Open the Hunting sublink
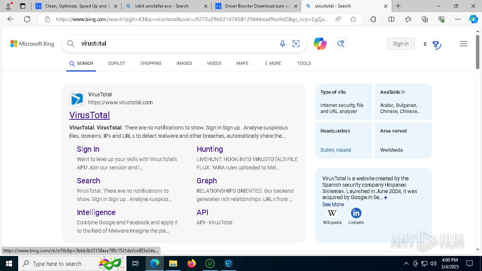Screen dimensions: 482x271 pos(210,149)
